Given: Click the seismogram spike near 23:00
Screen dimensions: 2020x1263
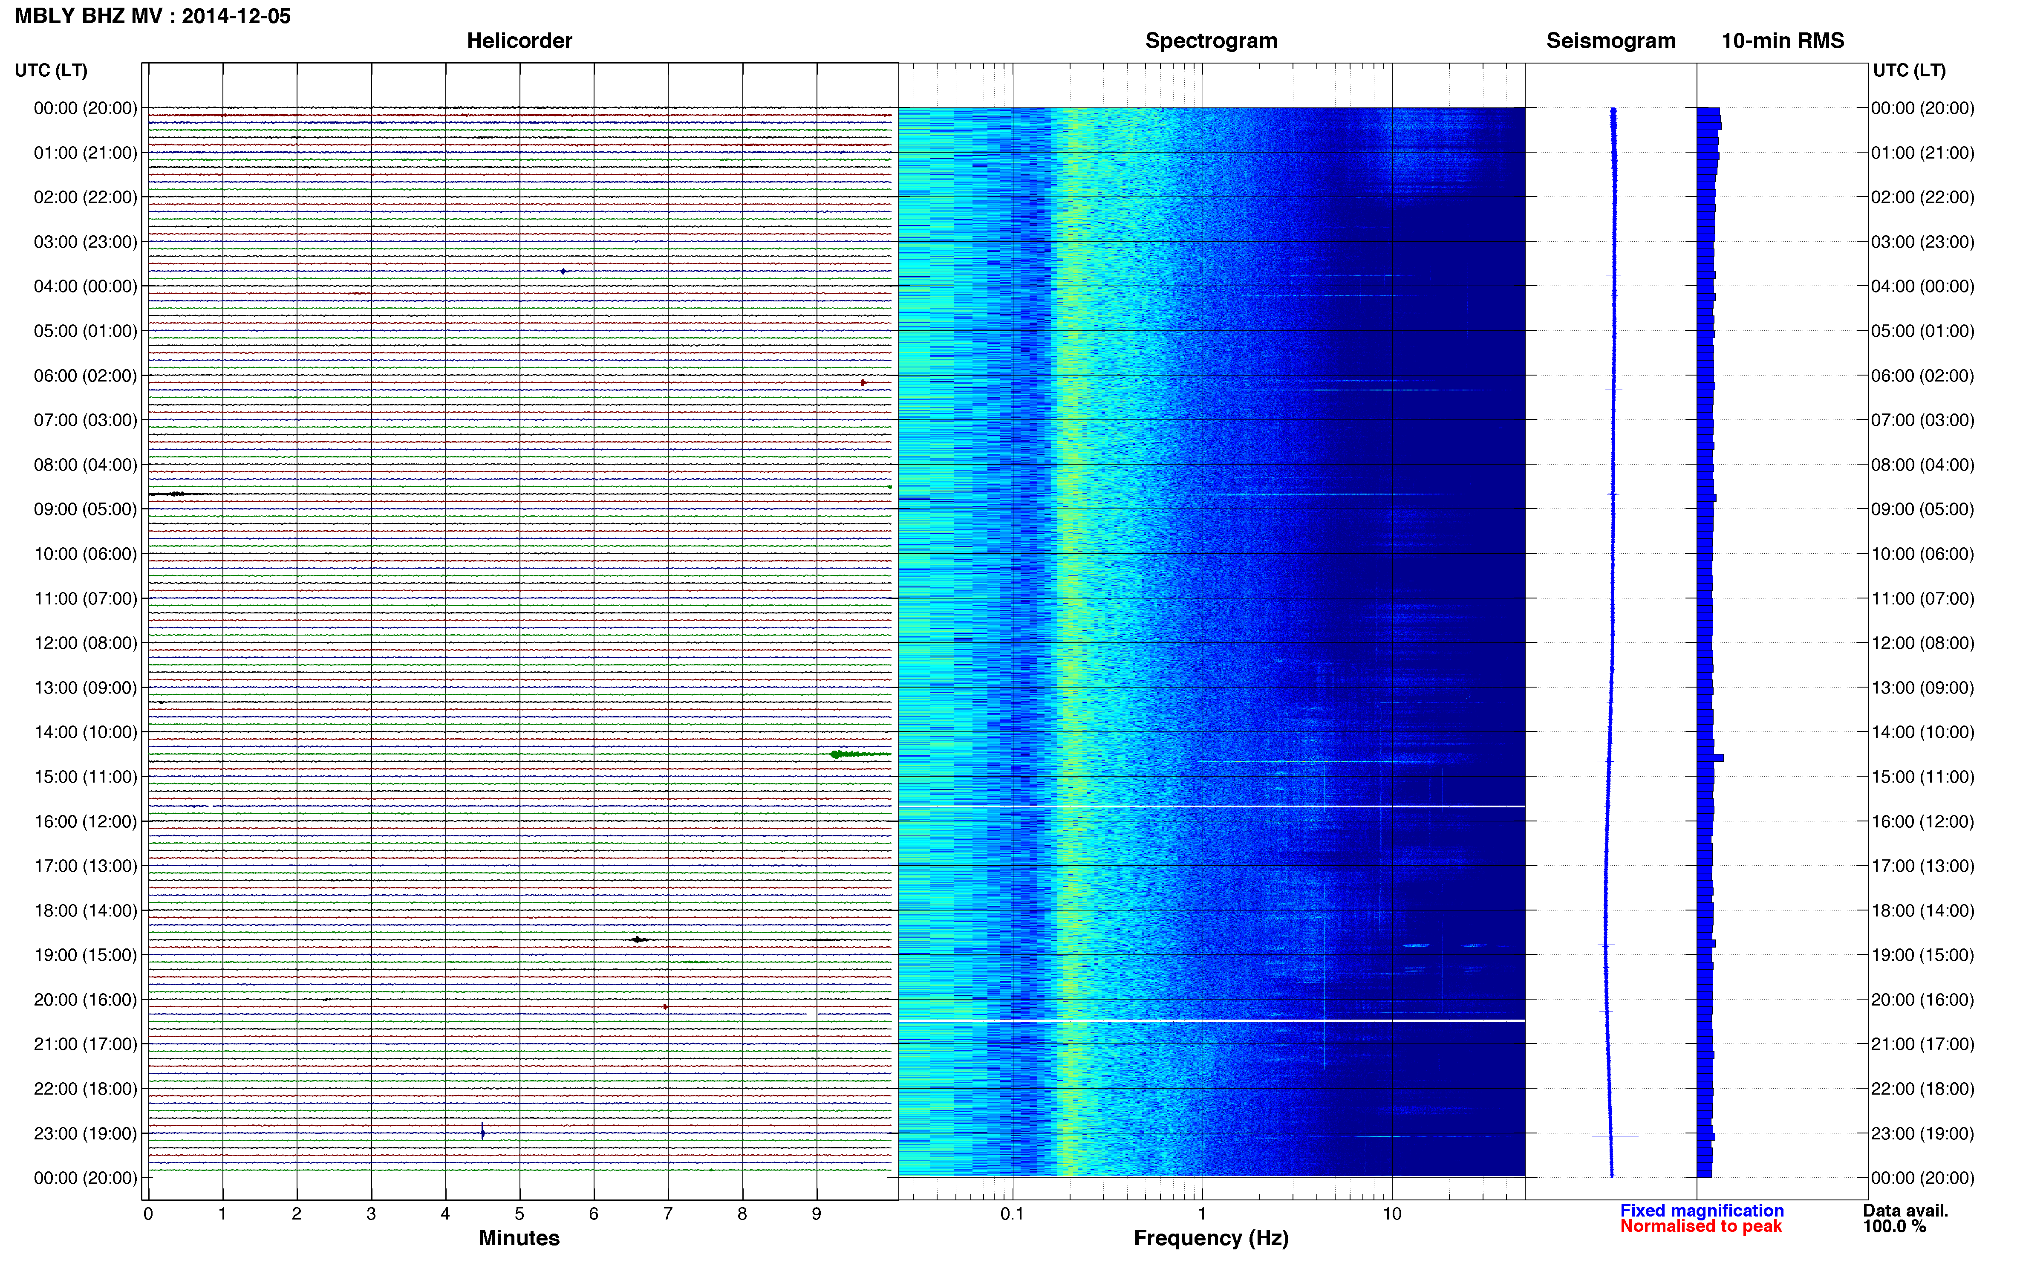Looking at the screenshot, I should (x=1615, y=1136).
